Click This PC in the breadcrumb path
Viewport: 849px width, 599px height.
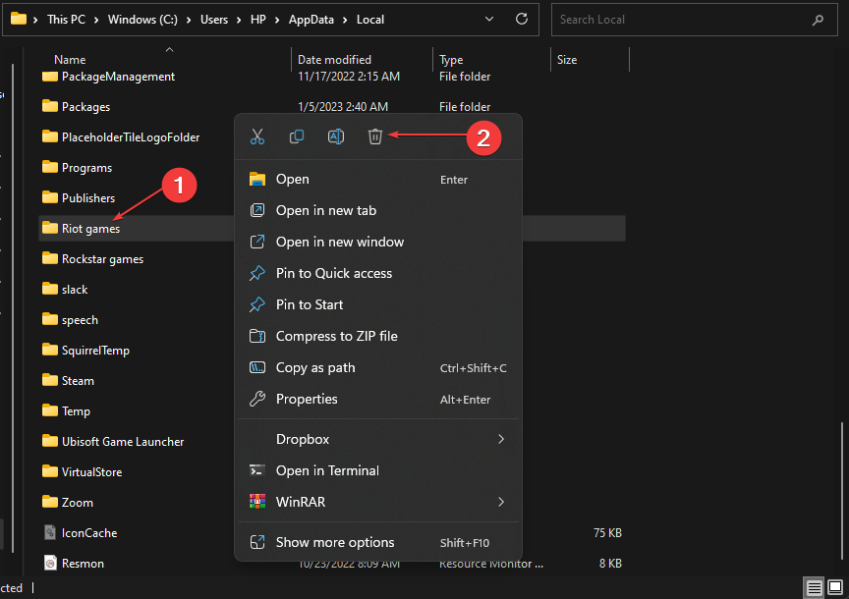pyautogui.click(x=66, y=20)
